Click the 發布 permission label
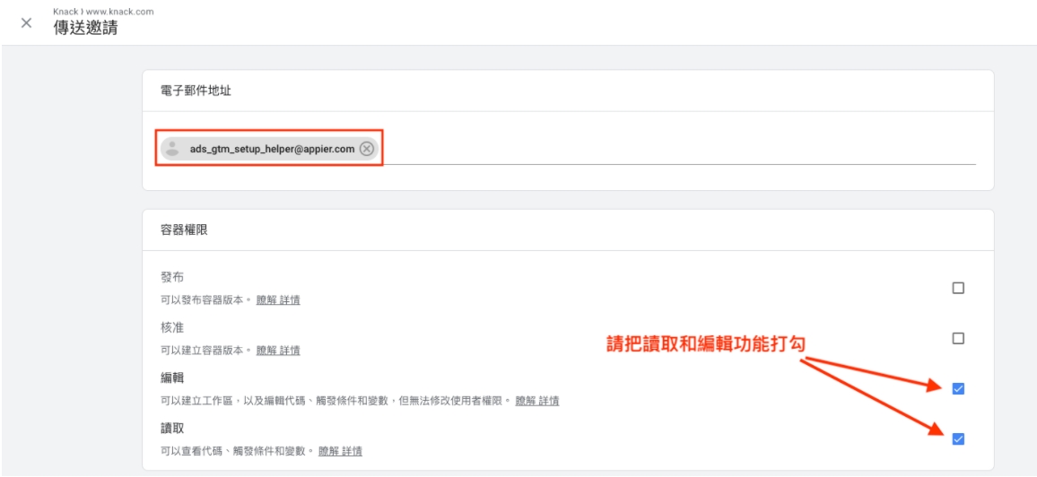The width and height of the screenshot is (1037, 477). click(x=172, y=277)
